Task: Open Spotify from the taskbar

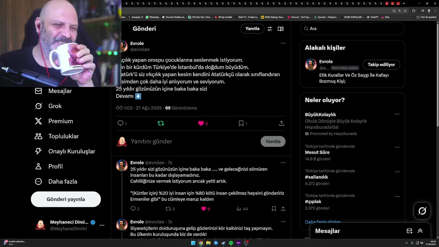Action: pyautogui.click(x=231, y=243)
